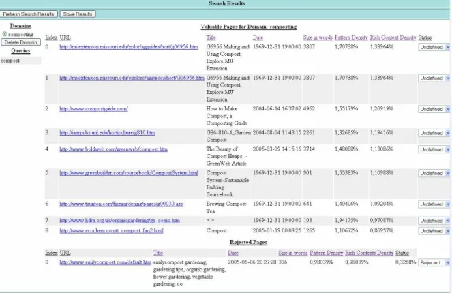Open Status dropdown for ianrpubs row
This screenshot has width=452, height=293.
[434, 133]
